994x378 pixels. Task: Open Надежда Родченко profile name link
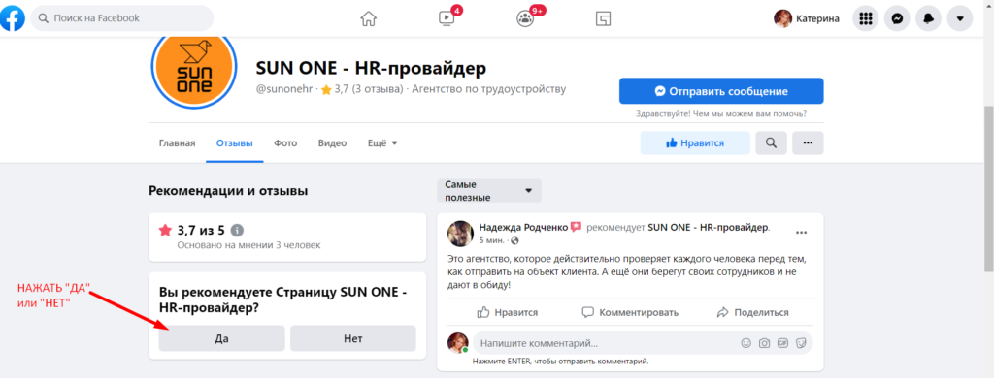(x=523, y=227)
